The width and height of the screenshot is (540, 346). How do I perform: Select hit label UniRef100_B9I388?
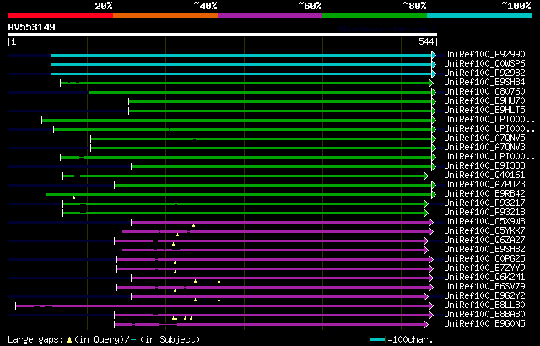(x=484, y=166)
